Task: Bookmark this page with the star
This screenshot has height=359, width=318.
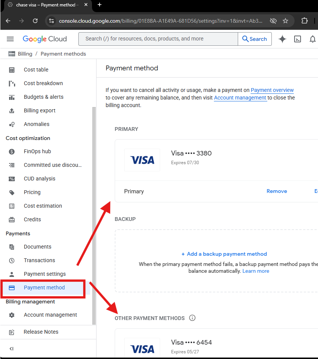Action: tap(285, 21)
